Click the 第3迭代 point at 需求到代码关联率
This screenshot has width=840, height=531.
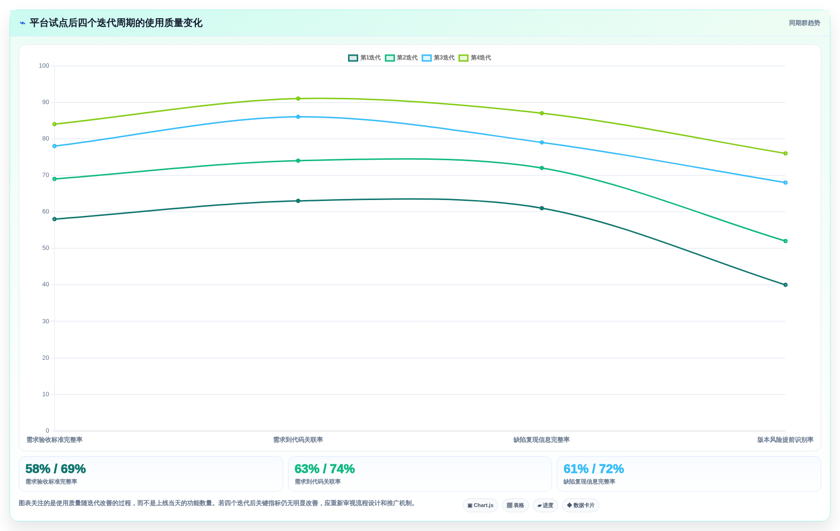pos(298,117)
